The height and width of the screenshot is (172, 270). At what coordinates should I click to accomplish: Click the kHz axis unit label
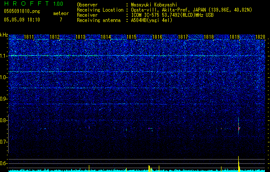(x=4, y=35)
